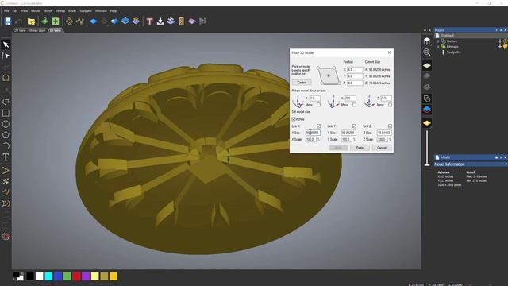
Task: Open the Relief menu
Action: point(72,10)
